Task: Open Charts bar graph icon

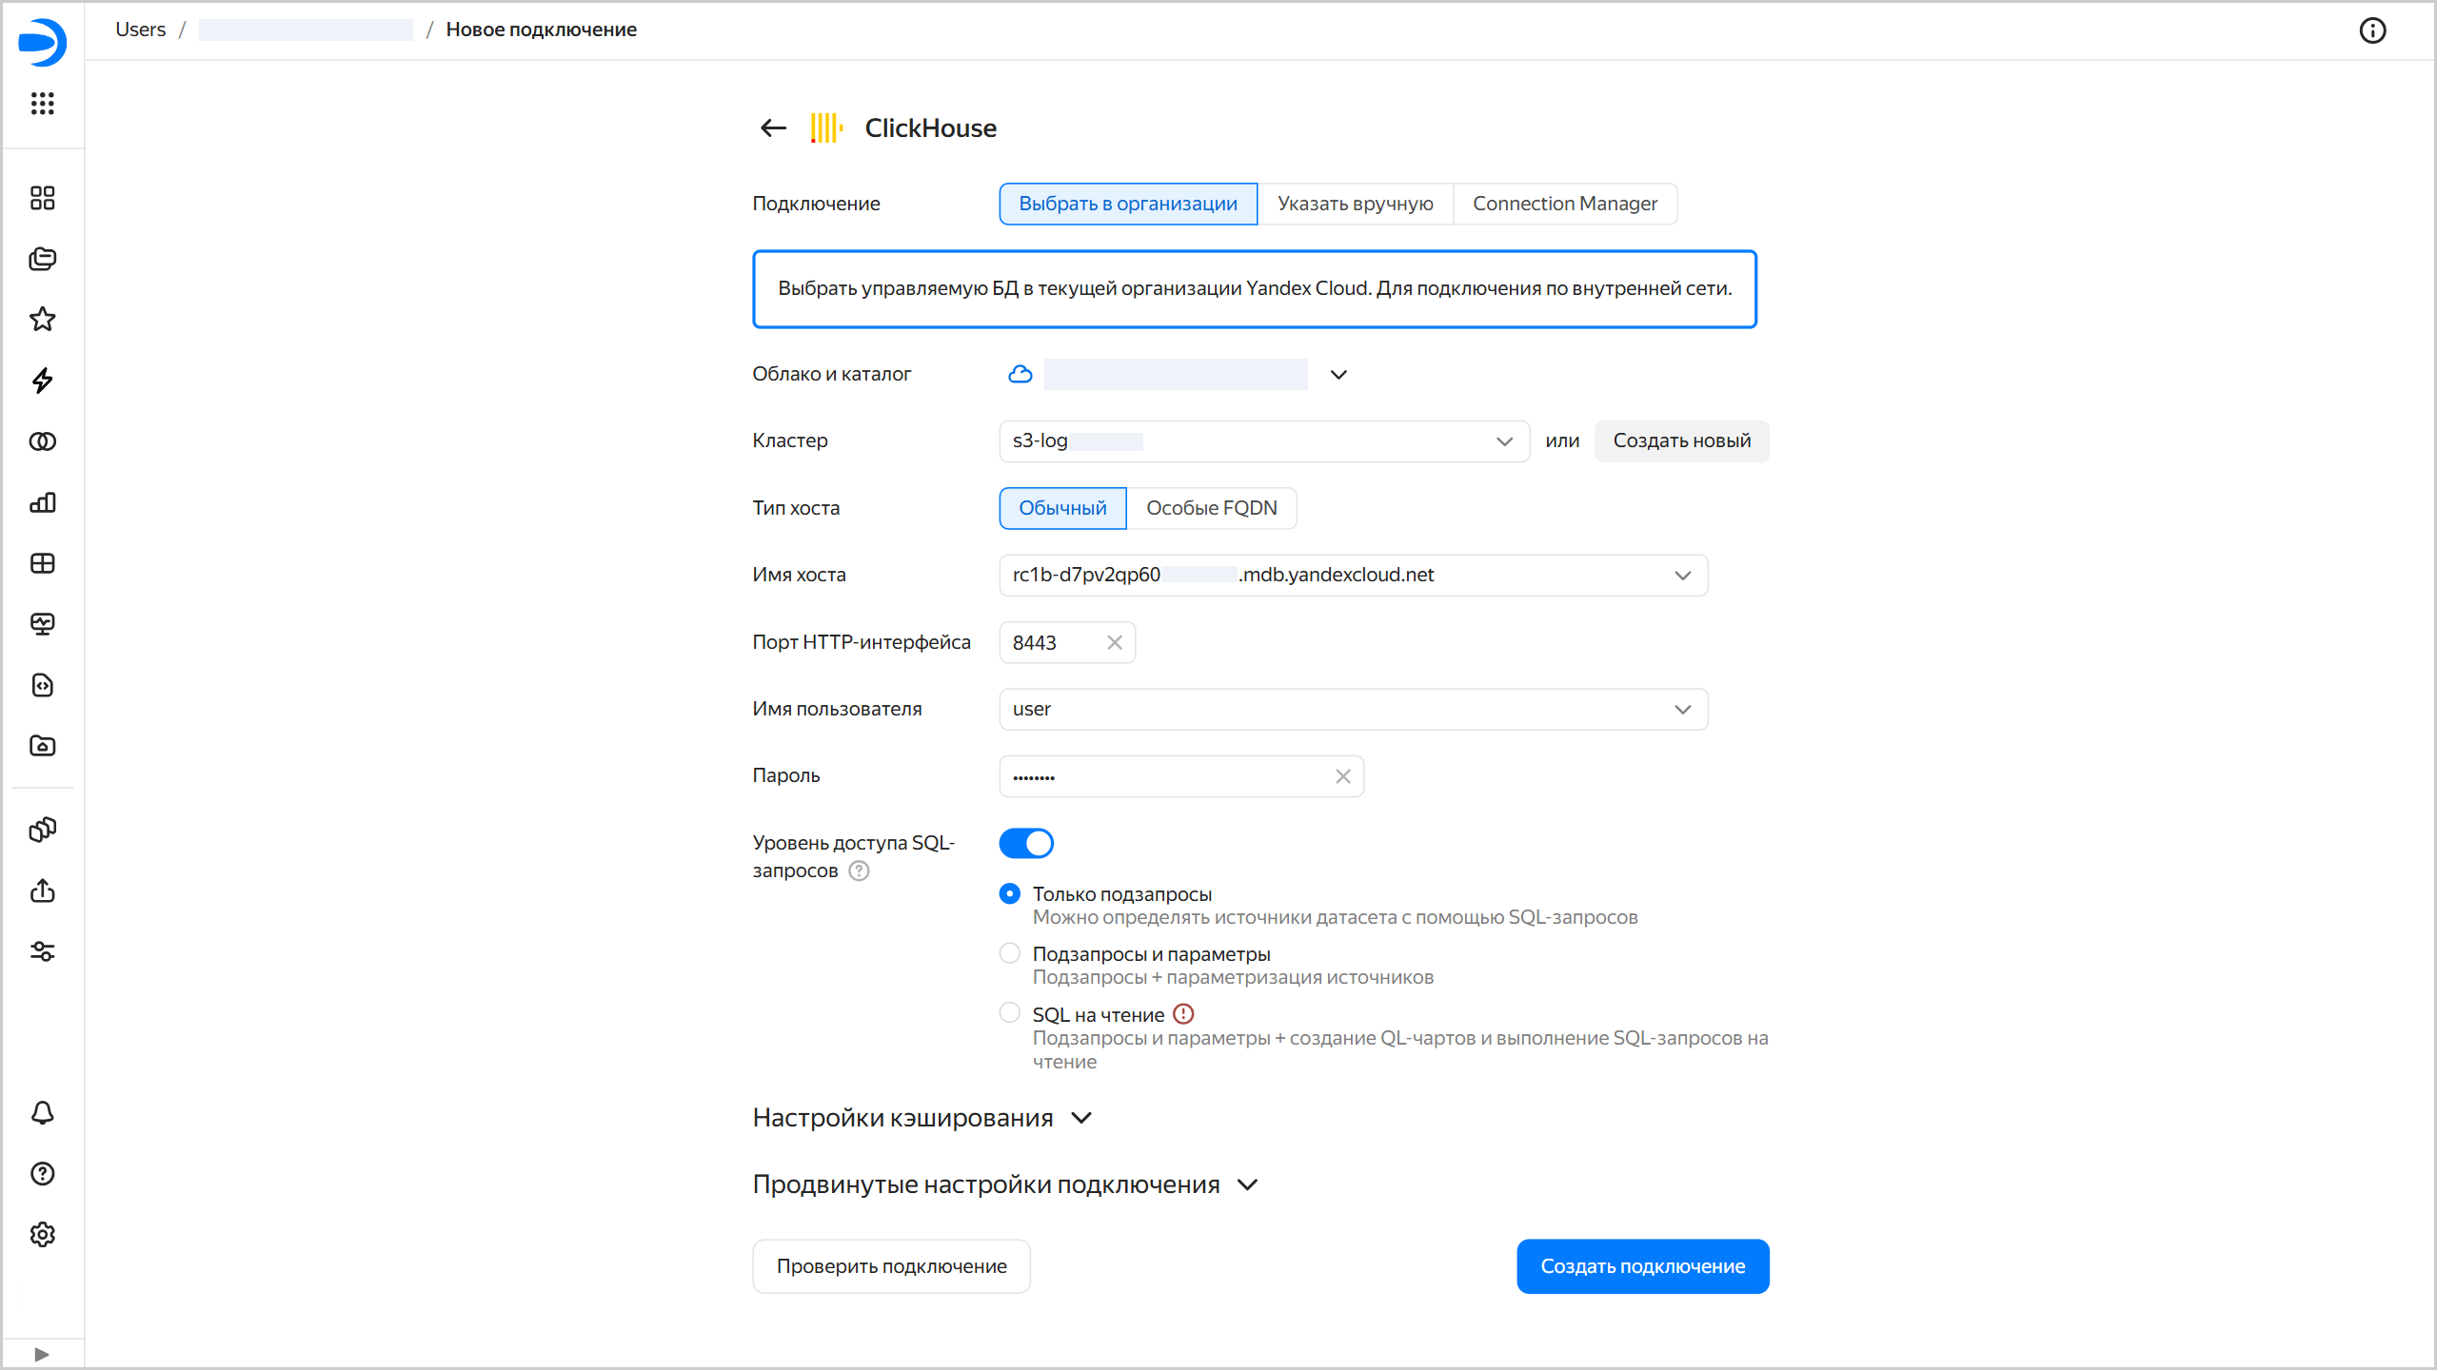Action: (x=43, y=502)
